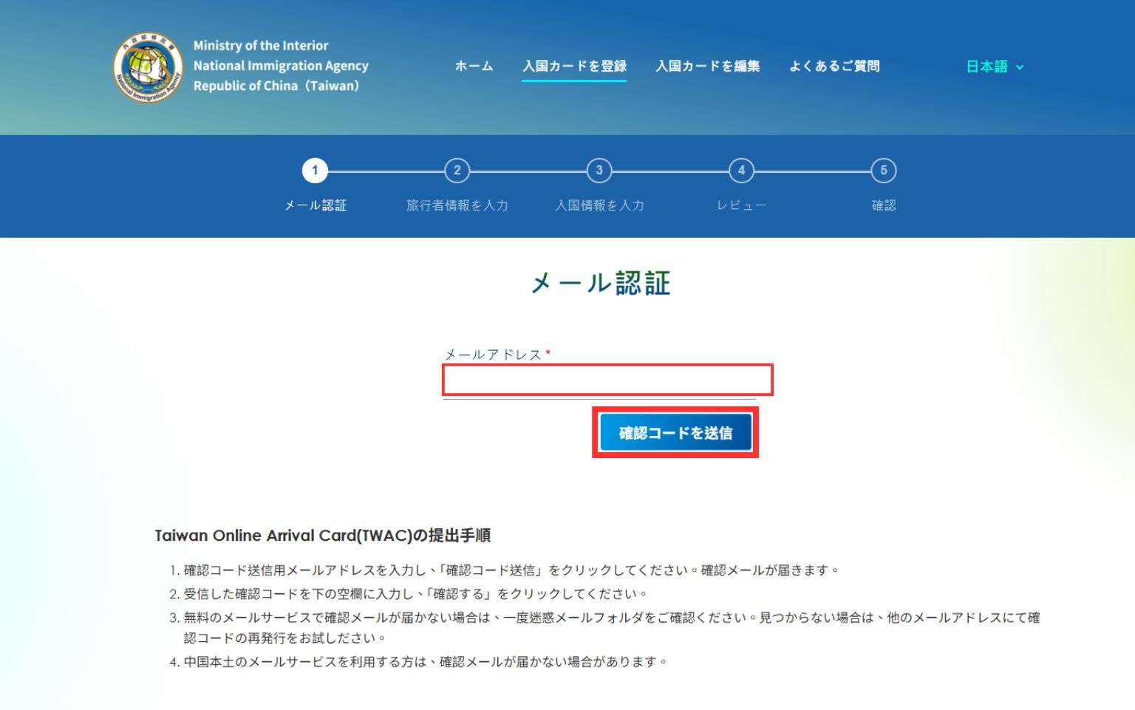Click step 3 circle in progress bar

[599, 171]
